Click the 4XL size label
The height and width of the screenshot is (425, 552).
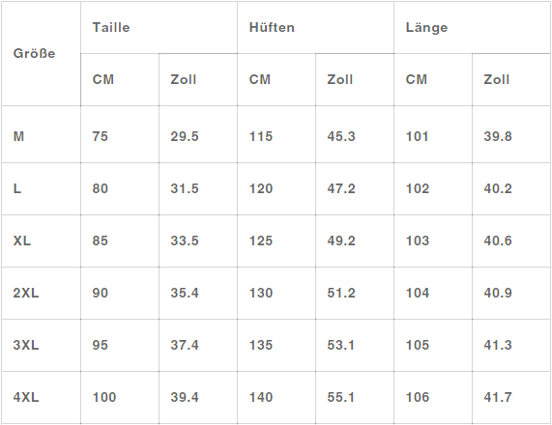26,397
